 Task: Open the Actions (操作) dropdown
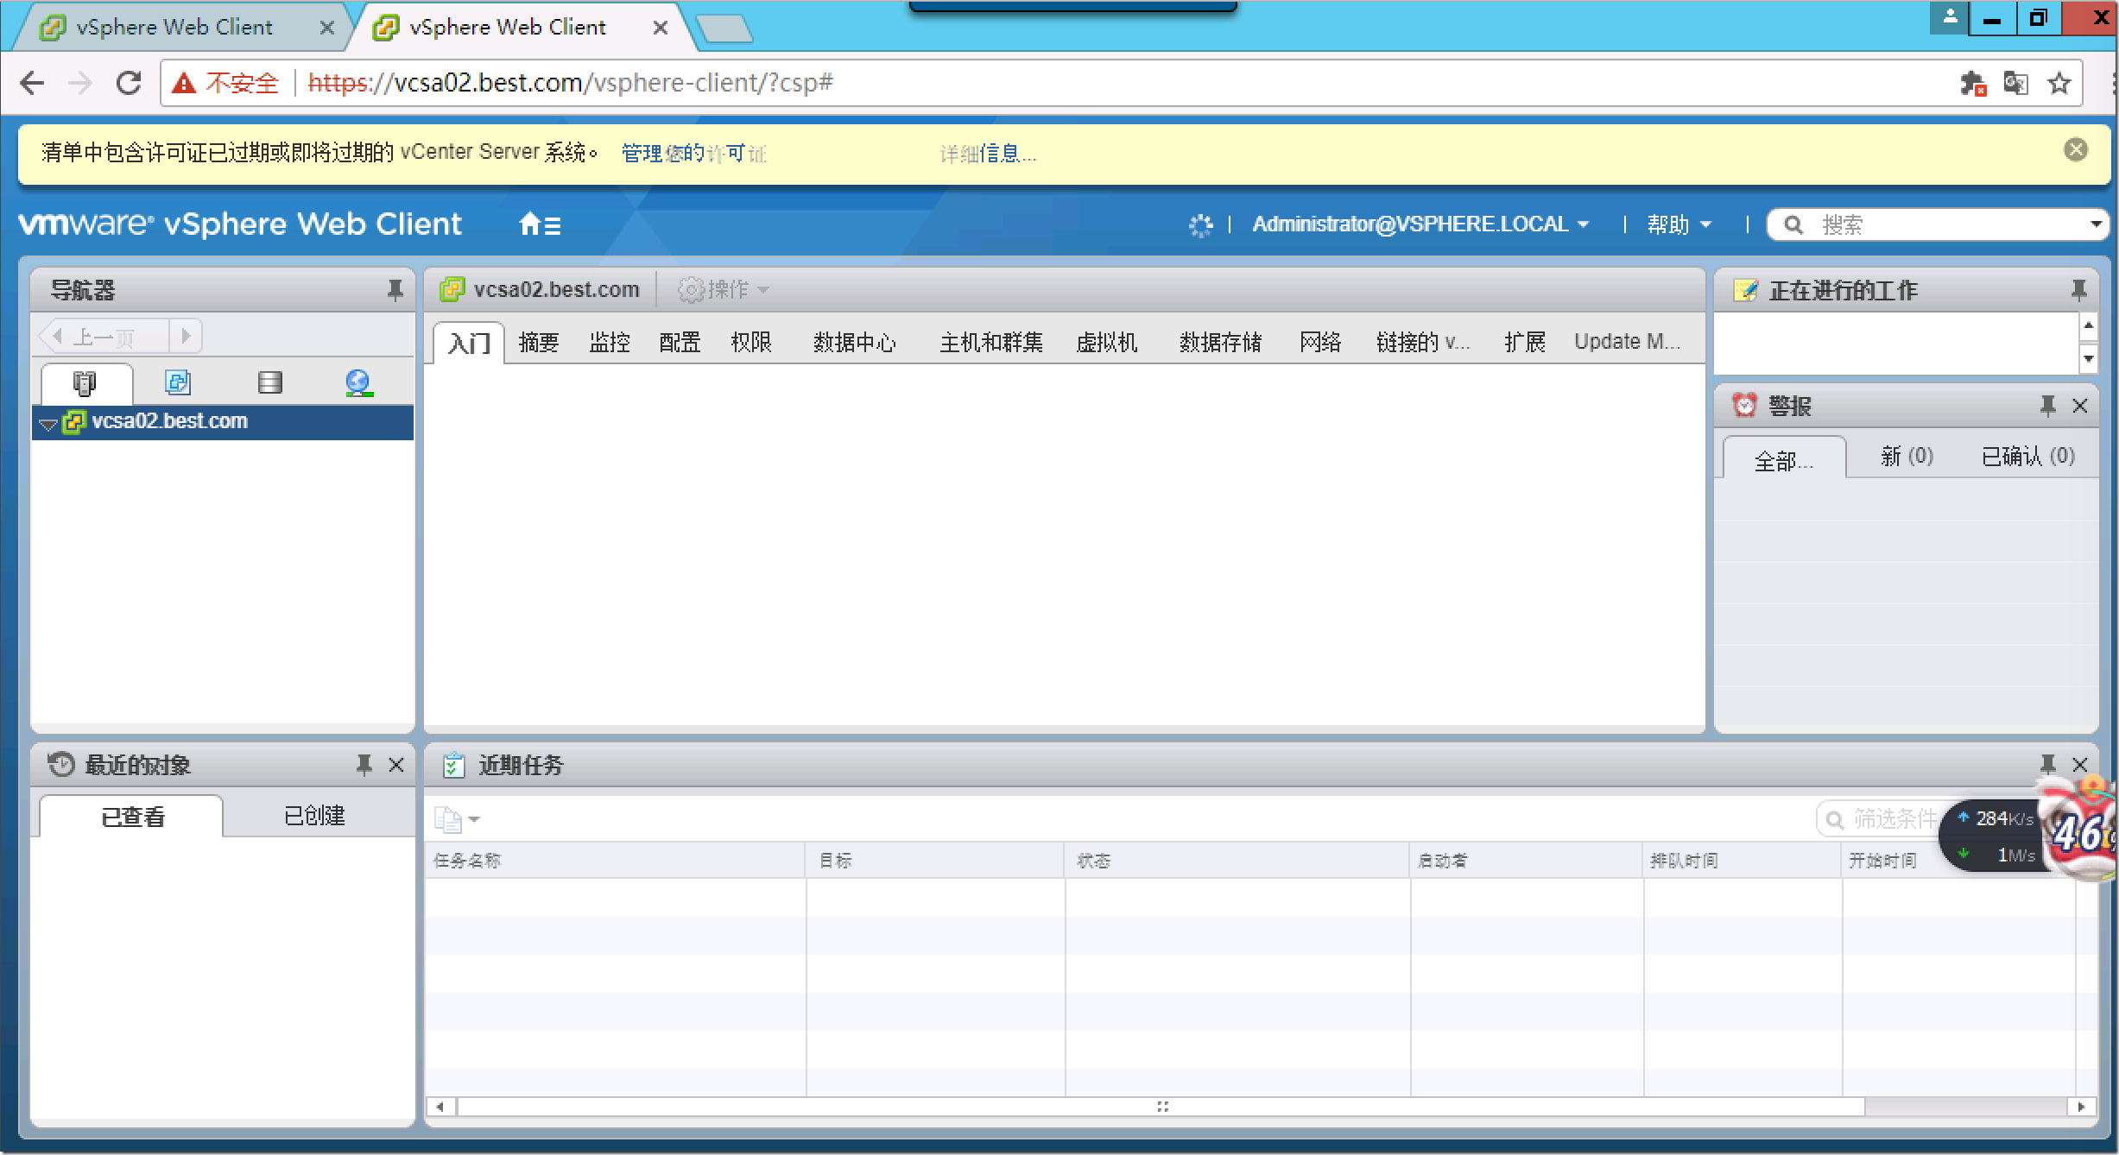pyautogui.click(x=724, y=289)
